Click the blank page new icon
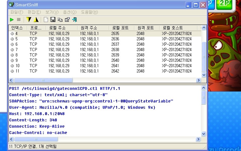 (46, 20)
